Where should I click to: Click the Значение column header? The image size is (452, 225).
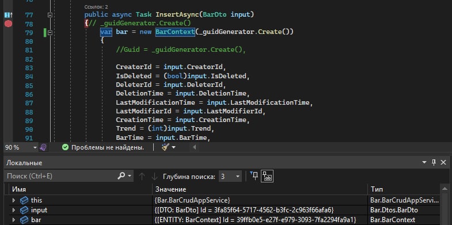[260, 189]
